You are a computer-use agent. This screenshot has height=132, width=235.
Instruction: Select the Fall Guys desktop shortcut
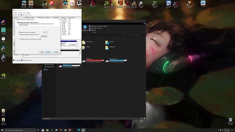tap(203, 4)
